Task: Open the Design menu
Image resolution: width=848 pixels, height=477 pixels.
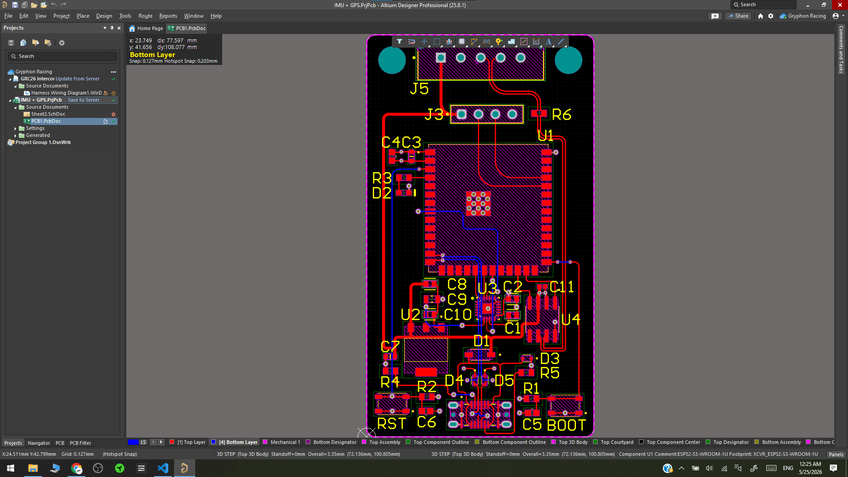Action: [x=104, y=16]
